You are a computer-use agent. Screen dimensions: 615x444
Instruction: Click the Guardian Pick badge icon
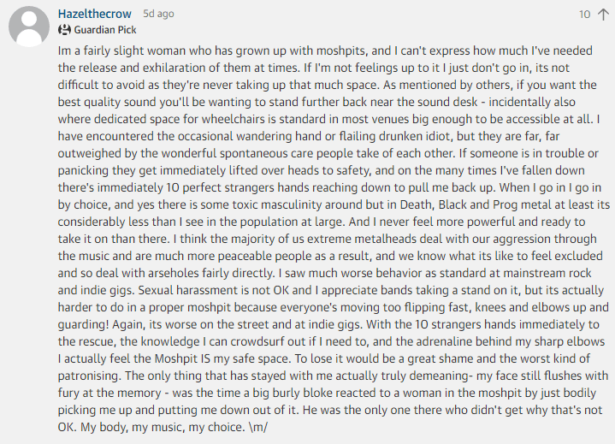[65, 30]
